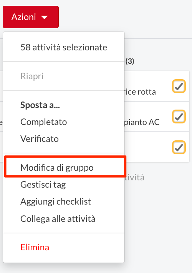Uncheck the checkbox beside 'rice rotta'
The image size is (192, 273).
[x=179, y=86]
